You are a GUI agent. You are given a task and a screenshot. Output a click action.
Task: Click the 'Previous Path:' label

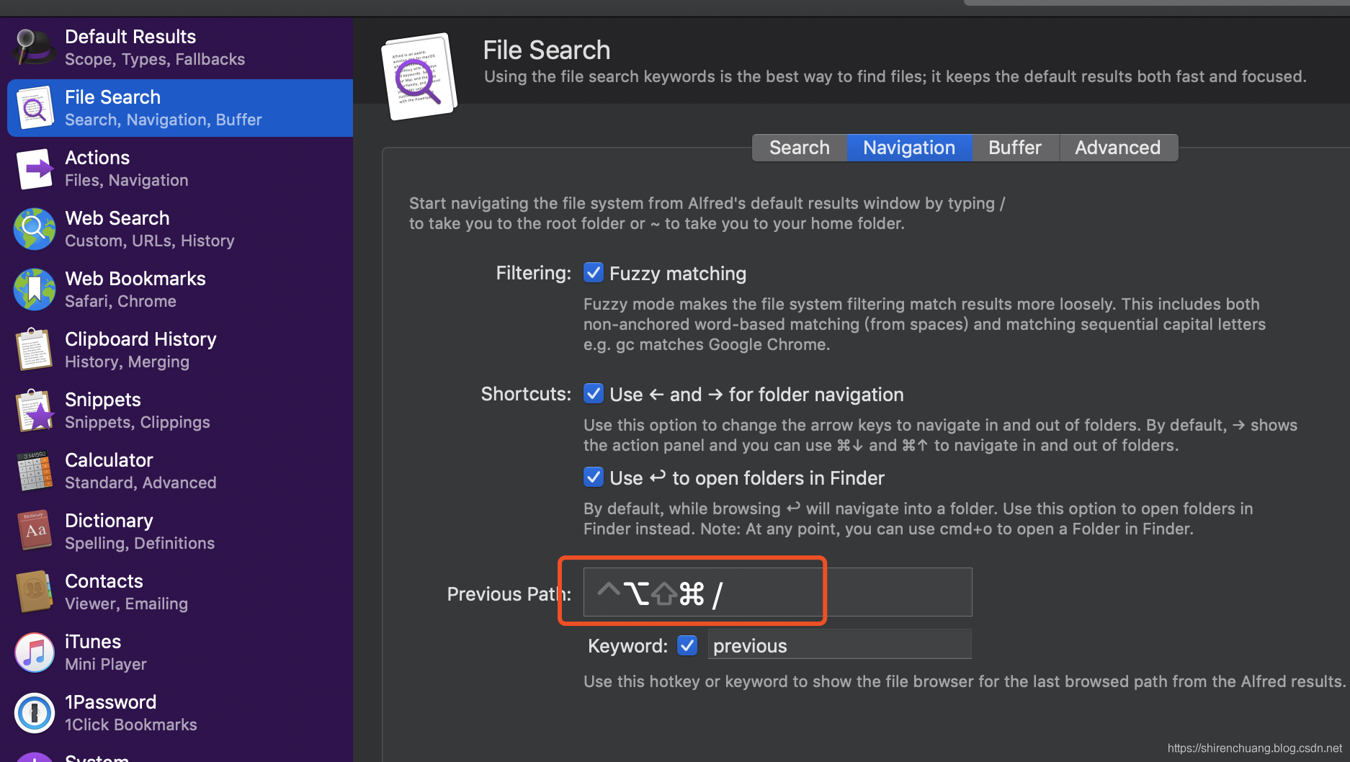[x=509, y=593]
